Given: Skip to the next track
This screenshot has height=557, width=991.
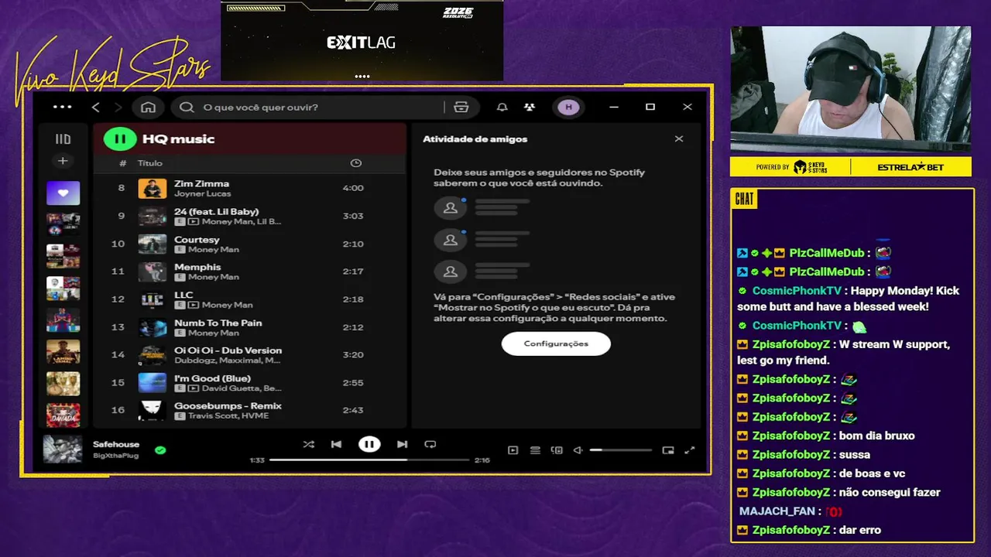Looking at the screenshot, I should [402, 444].
